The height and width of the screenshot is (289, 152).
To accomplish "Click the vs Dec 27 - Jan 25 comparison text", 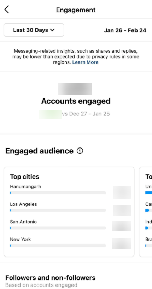I will pos(86,114).
